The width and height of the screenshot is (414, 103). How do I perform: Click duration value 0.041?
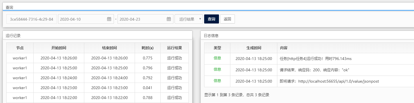pyautogui.click(x=148, y=88)
